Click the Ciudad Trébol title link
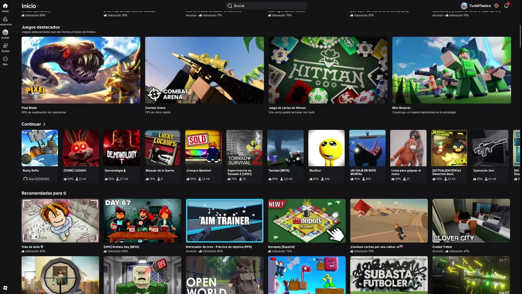 [442, 247]
